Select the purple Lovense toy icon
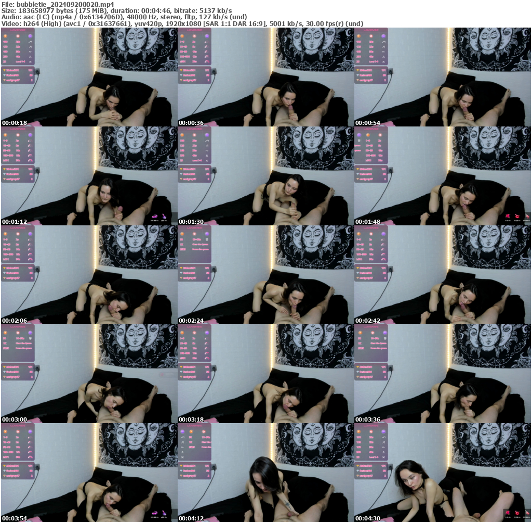This screenshot has height=522, width=532. point(31,36)
